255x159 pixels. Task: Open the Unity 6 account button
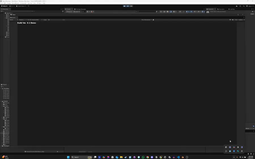[x=4, y=6]
